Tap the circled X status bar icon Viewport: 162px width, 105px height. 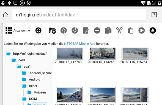pyautogui.click(x=22, y=3)
